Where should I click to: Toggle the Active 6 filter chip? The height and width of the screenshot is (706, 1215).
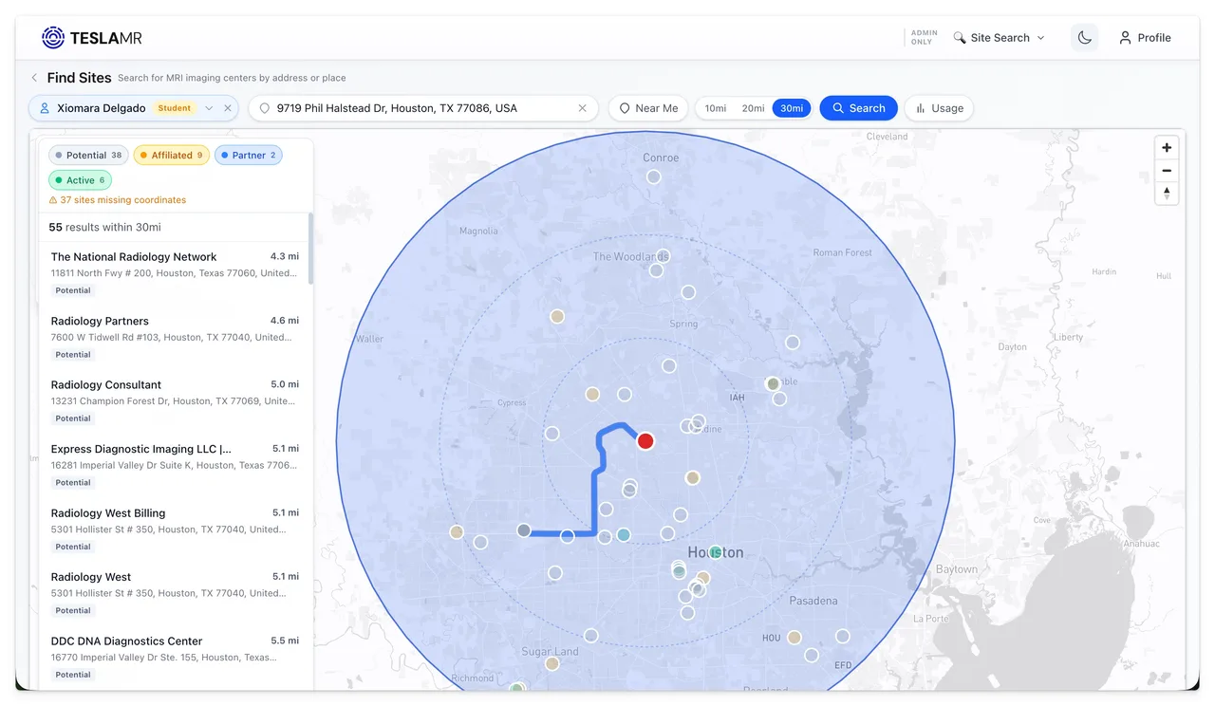pyautogui.click(x=80, y=179)
